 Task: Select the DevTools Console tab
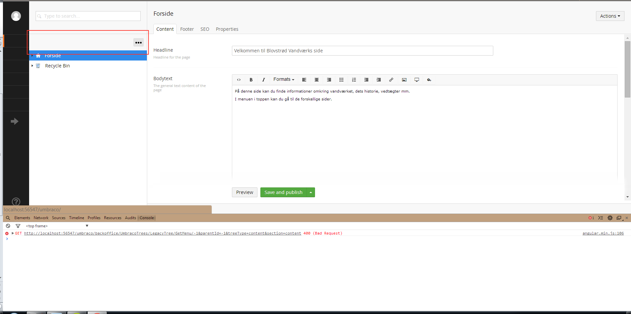coord(147,218)
